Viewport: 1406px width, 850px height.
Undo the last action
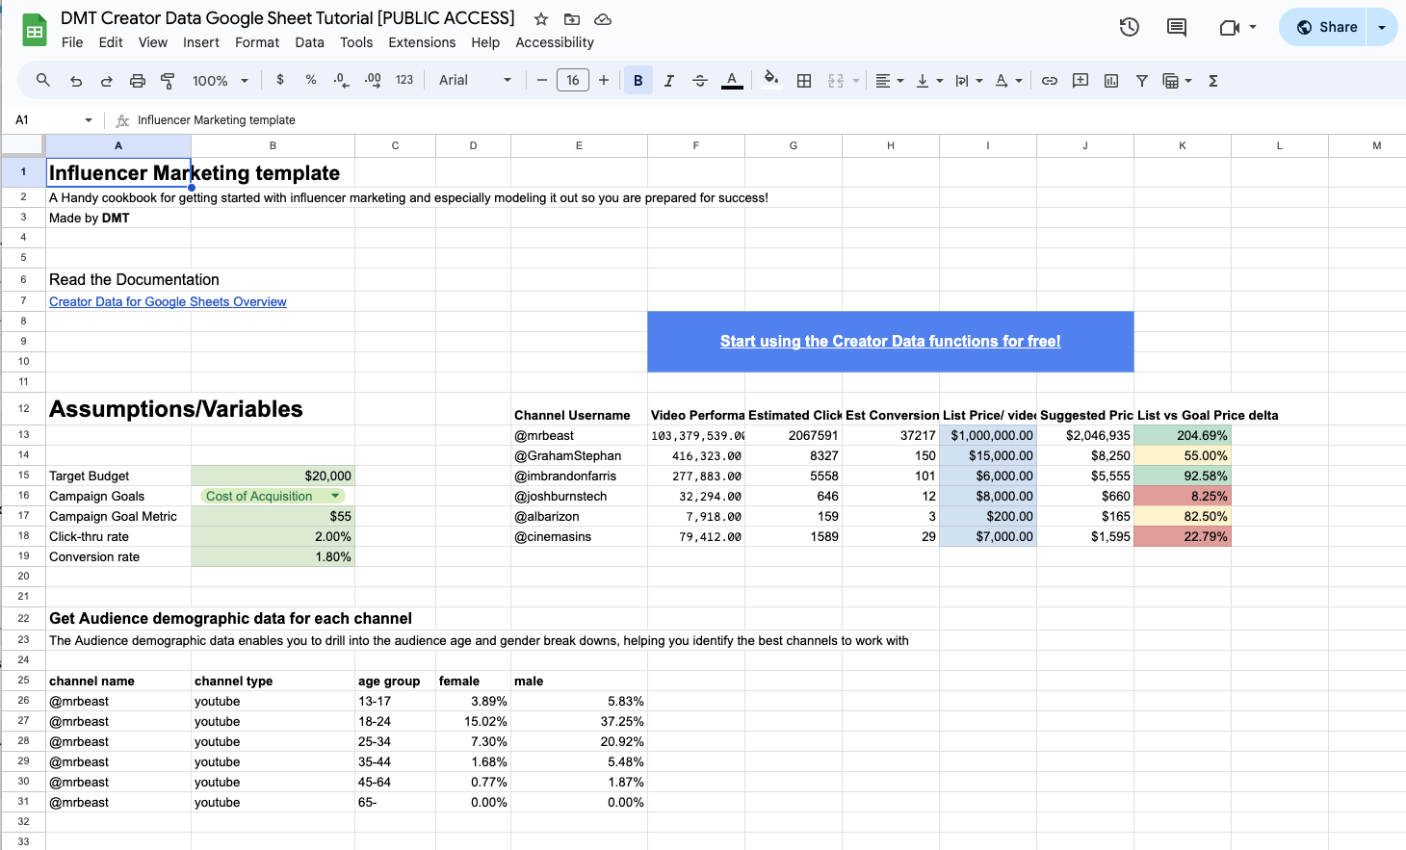[76, 81]
